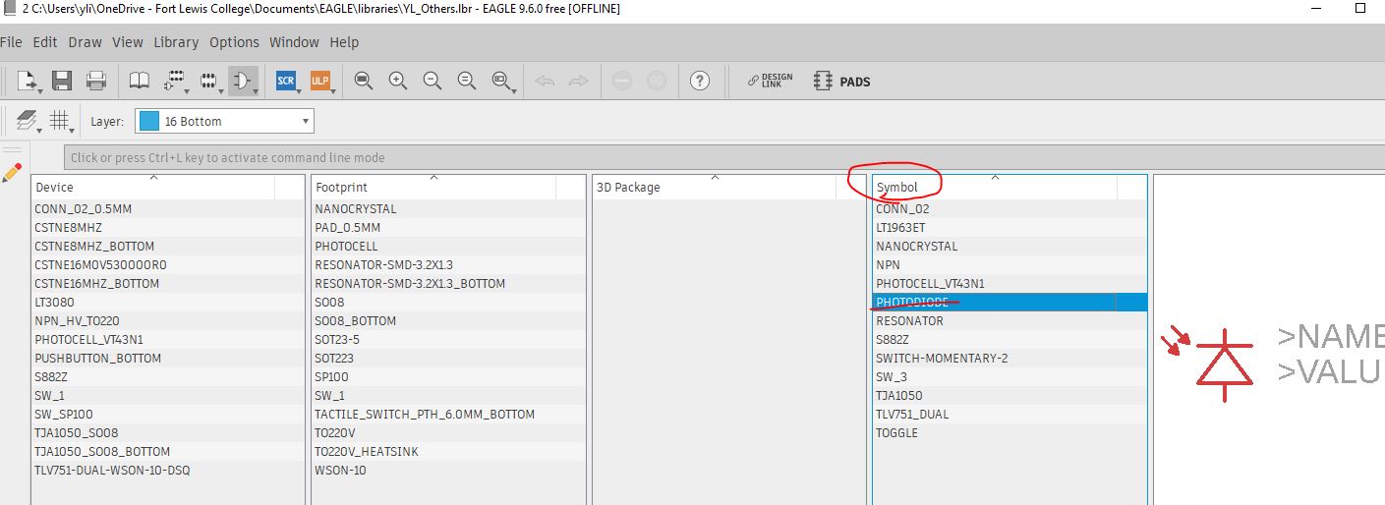Click the blue layer color swatch

149,121
